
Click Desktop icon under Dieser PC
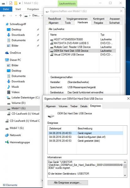9,71
